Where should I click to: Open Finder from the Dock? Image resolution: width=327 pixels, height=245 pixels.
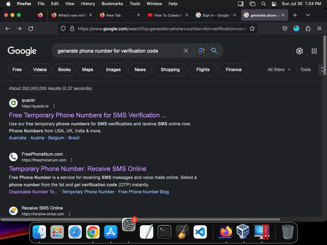(x=39, y=232)
